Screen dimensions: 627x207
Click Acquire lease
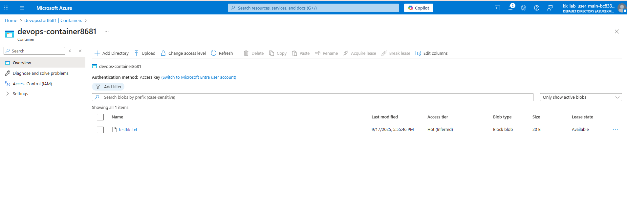coord(359,53)
